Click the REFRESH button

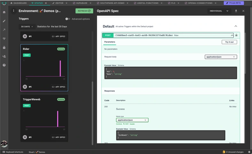click(84, 11)
